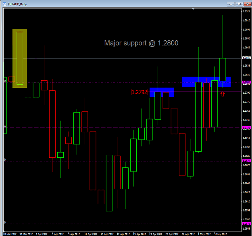
Task: Click the 1.2715 price scale value
Action: [246, 138]
